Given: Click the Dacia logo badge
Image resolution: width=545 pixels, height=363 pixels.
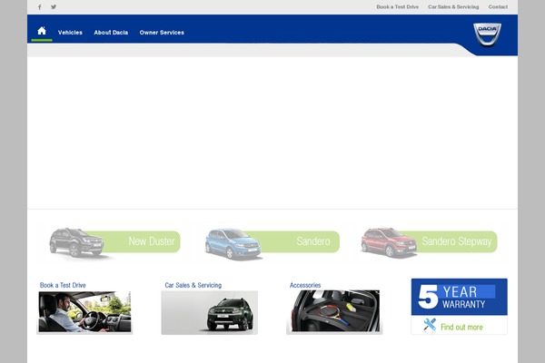Looking at the screenshot, I should pyautogui.click(x=487, y=34).
